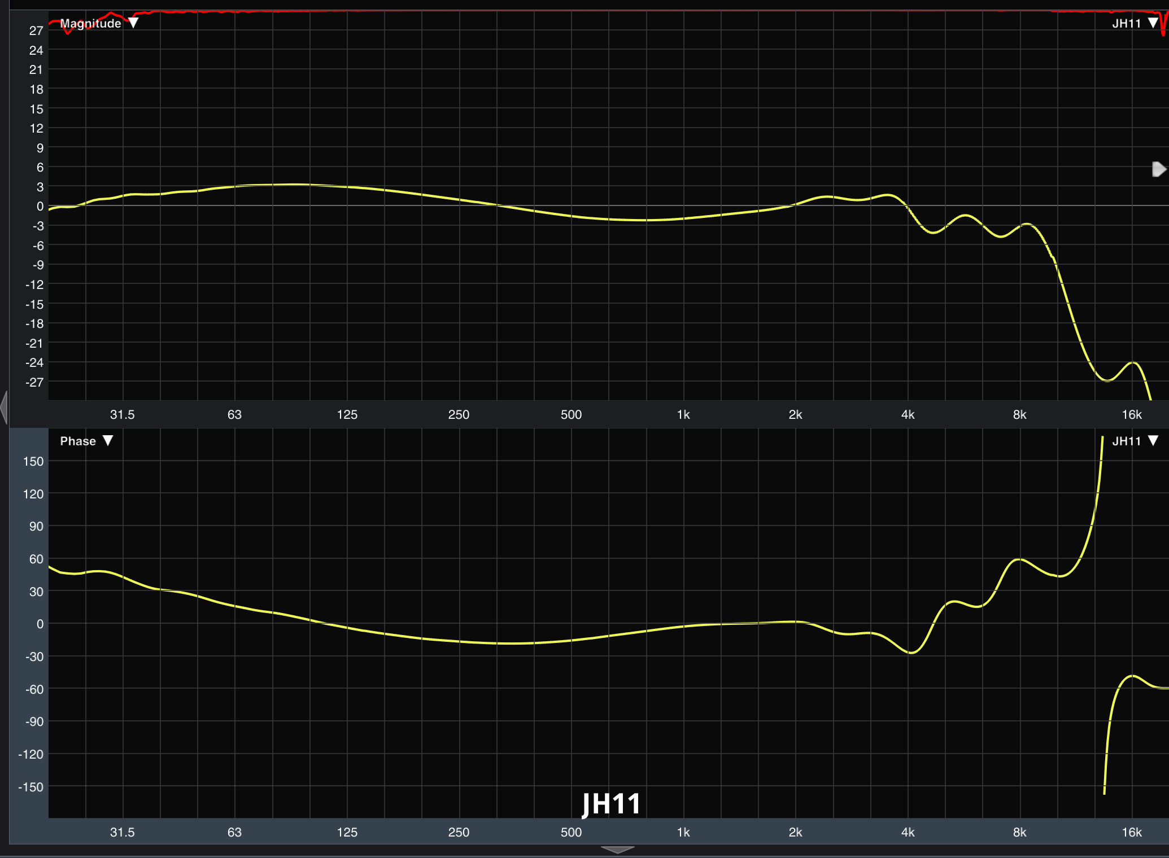Click the Magnitude panel dropdown triangle
1169x858 pixels.
point(134,23)
